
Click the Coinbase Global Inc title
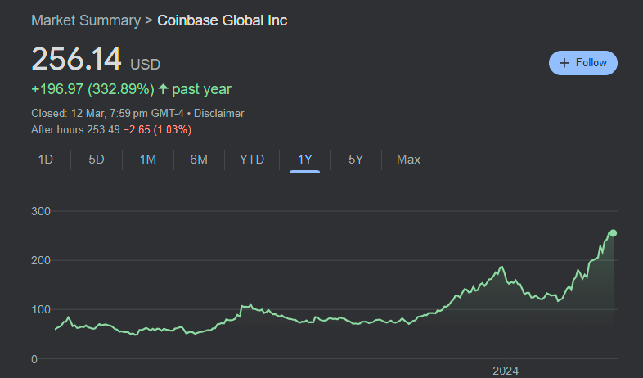222,20
